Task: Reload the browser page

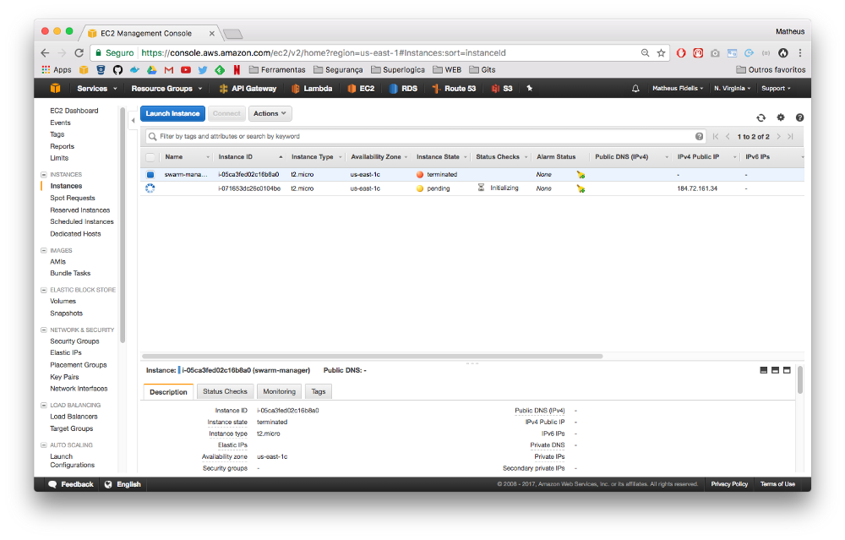Action: pyautogui.click(x=79, y=52)
